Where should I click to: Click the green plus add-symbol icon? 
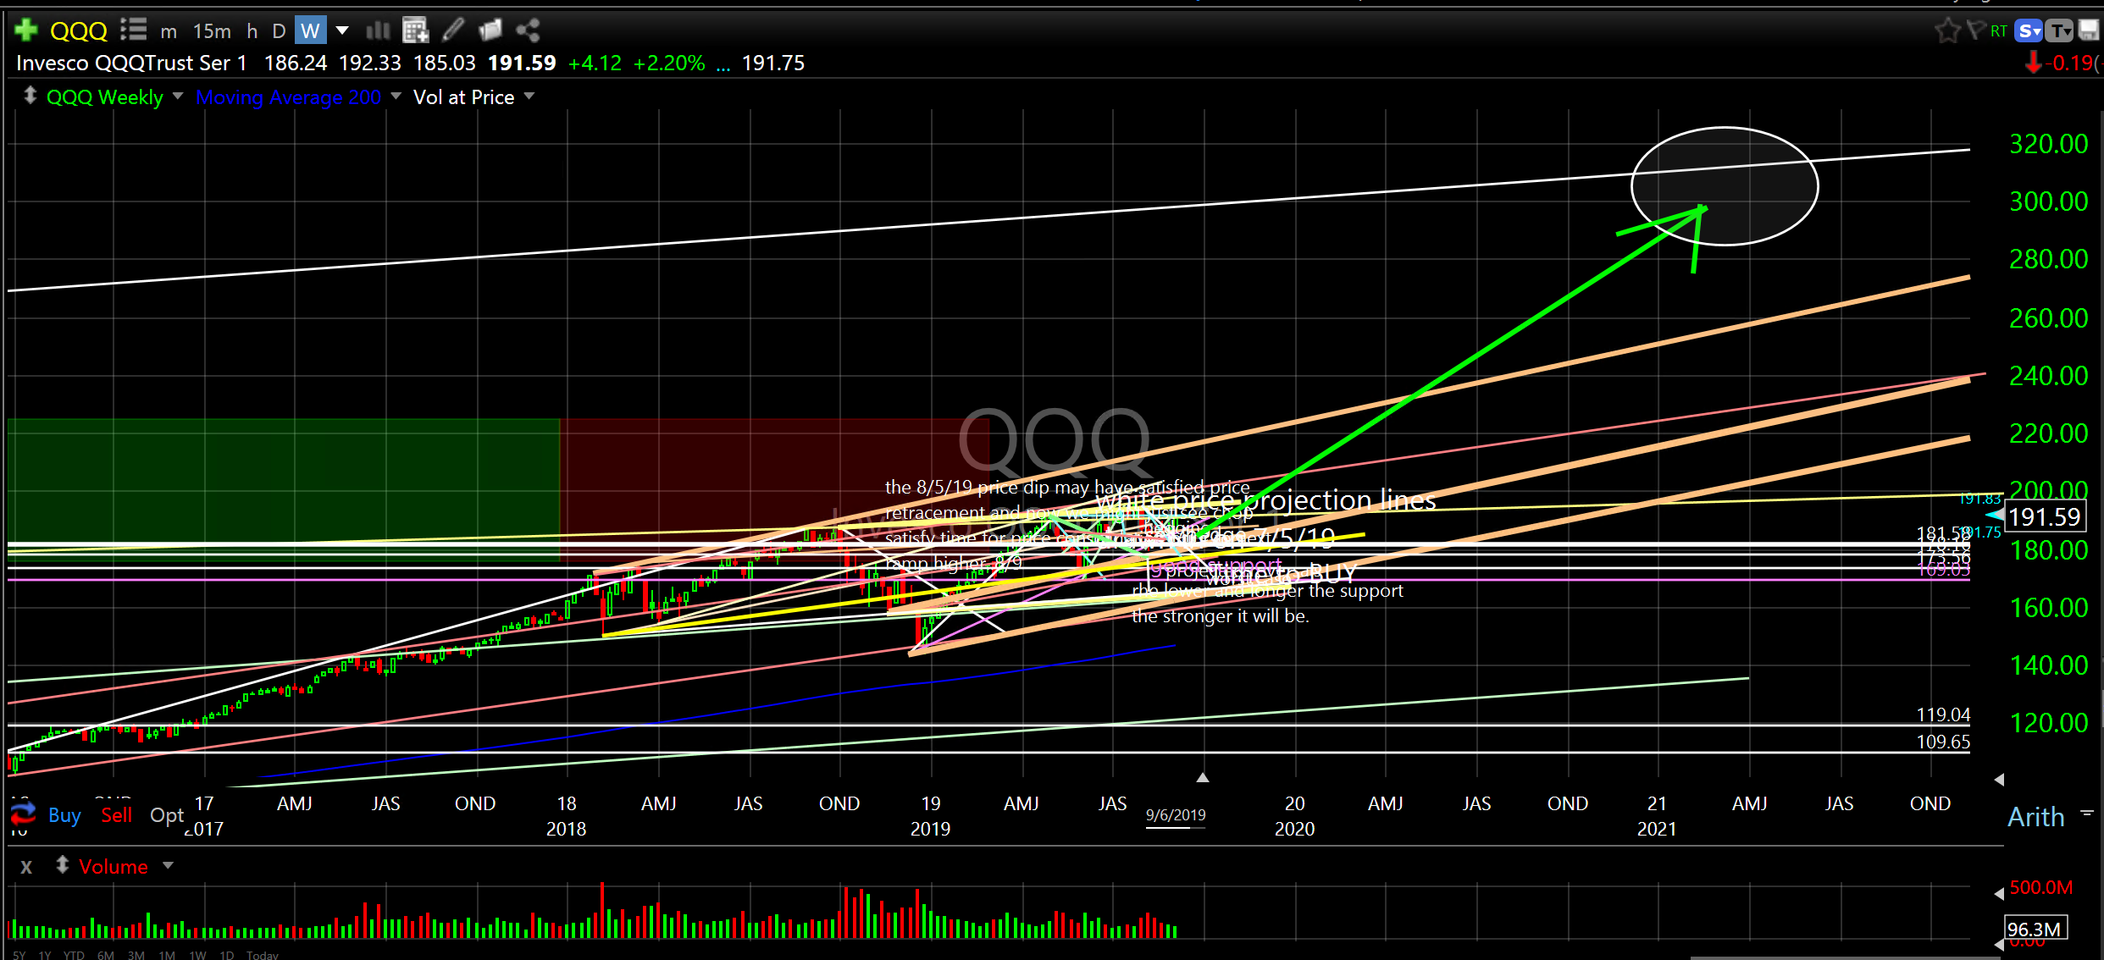coord(26,30)
